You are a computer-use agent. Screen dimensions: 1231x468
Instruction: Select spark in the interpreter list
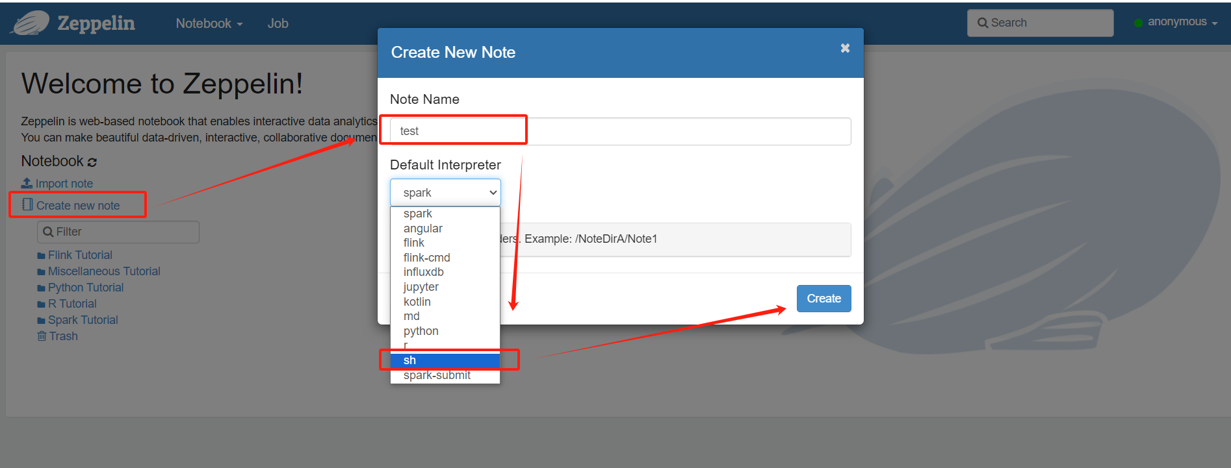[445, 214]
